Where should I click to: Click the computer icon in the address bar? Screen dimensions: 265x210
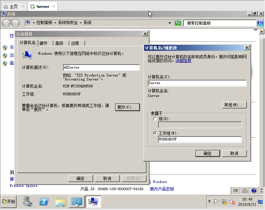(x=28, y=23)
